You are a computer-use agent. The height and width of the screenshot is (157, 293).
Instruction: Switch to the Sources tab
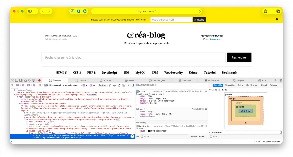(105, 80)
